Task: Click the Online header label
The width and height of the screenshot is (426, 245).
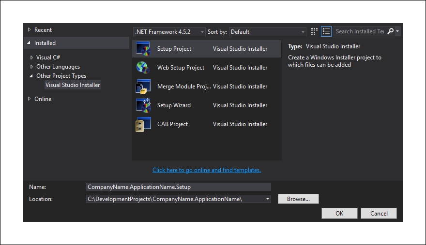Action: 43,99
